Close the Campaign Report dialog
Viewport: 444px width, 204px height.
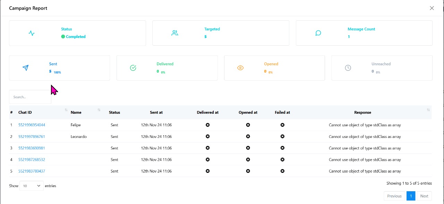(432, 8)
